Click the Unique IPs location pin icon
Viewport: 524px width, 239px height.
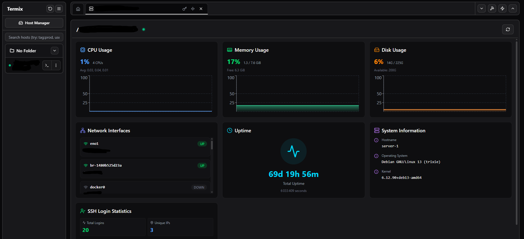pos(152,223)
